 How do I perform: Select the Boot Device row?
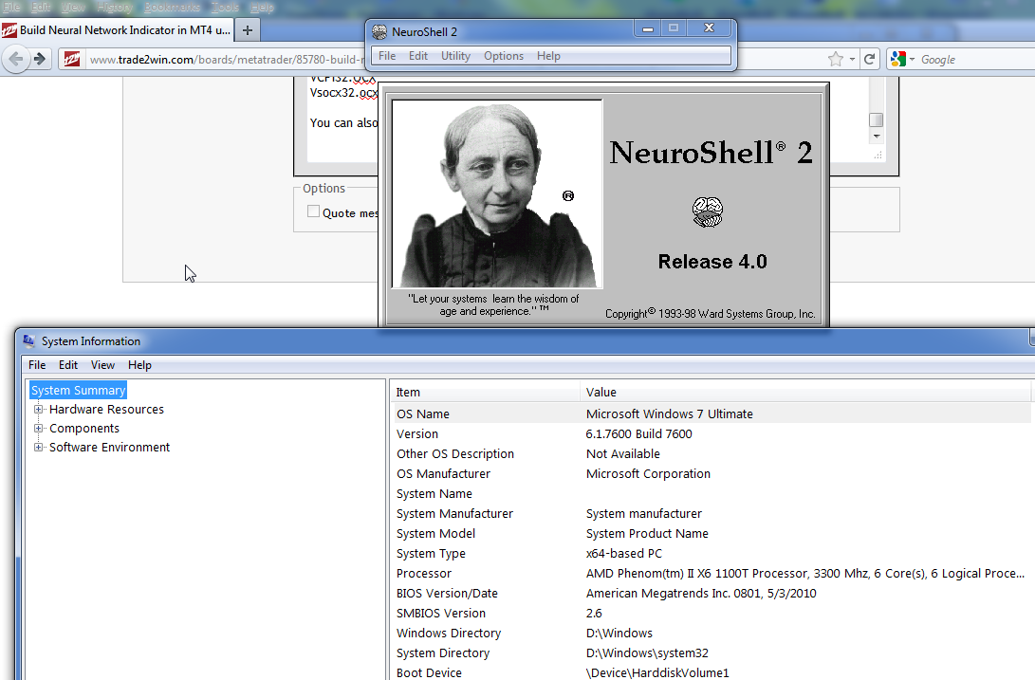pos(711,672)
